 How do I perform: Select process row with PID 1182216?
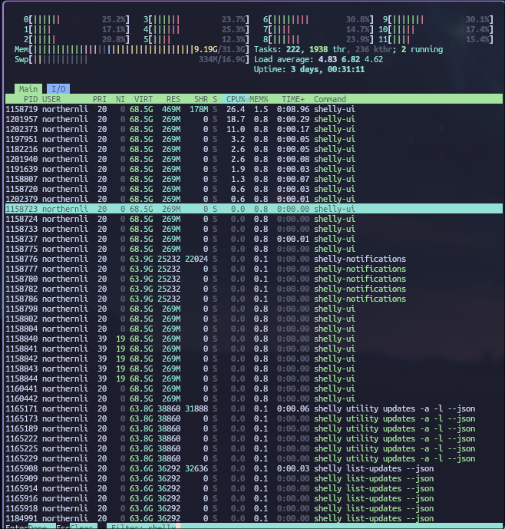[254, 149]
